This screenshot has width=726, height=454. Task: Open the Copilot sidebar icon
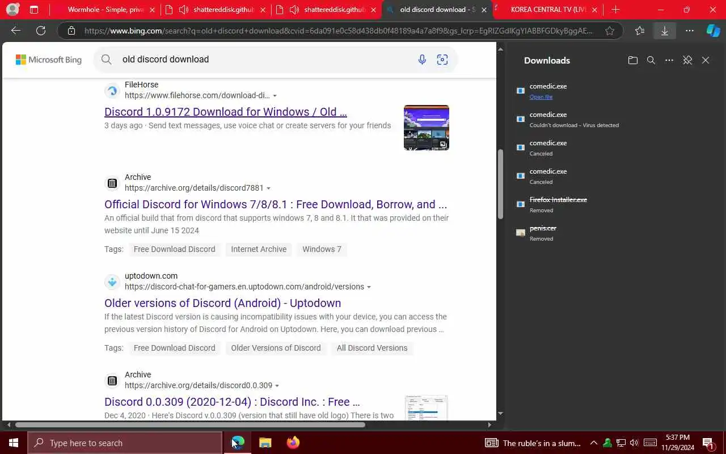coord(713,31)
